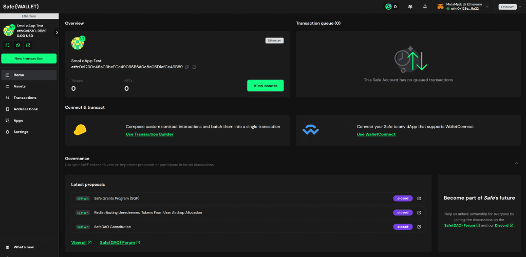This screenshot has height=257, width=526.
Task: Click the MetaMask fox icon
Action: [x=440, y=6]
